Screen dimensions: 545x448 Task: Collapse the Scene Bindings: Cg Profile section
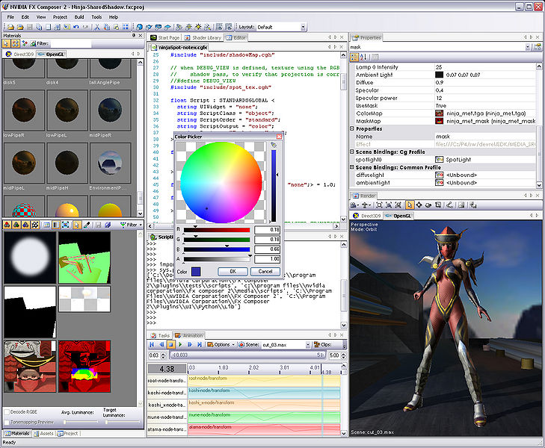(x=353, y=152)
